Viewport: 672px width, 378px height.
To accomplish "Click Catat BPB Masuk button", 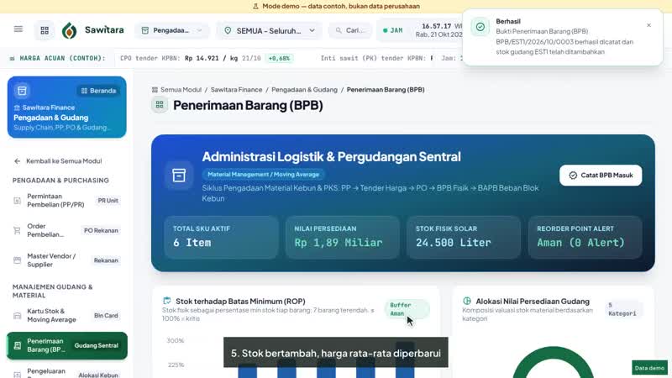I will coord(601,176).
